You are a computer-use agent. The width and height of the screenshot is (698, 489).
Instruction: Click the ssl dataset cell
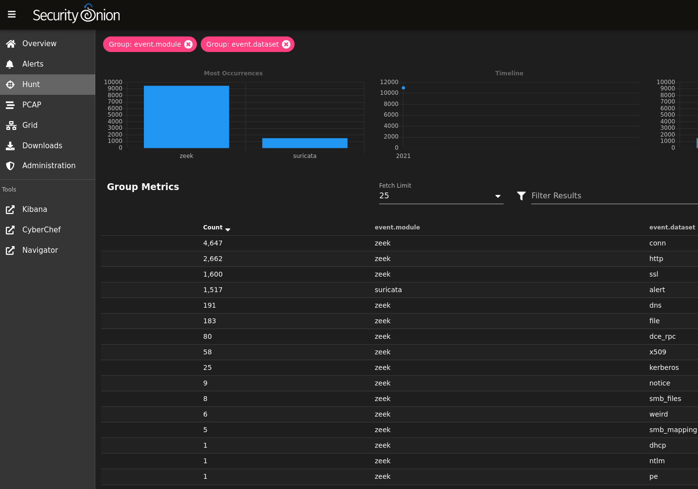pyautogui.click(x=654, y=274)
